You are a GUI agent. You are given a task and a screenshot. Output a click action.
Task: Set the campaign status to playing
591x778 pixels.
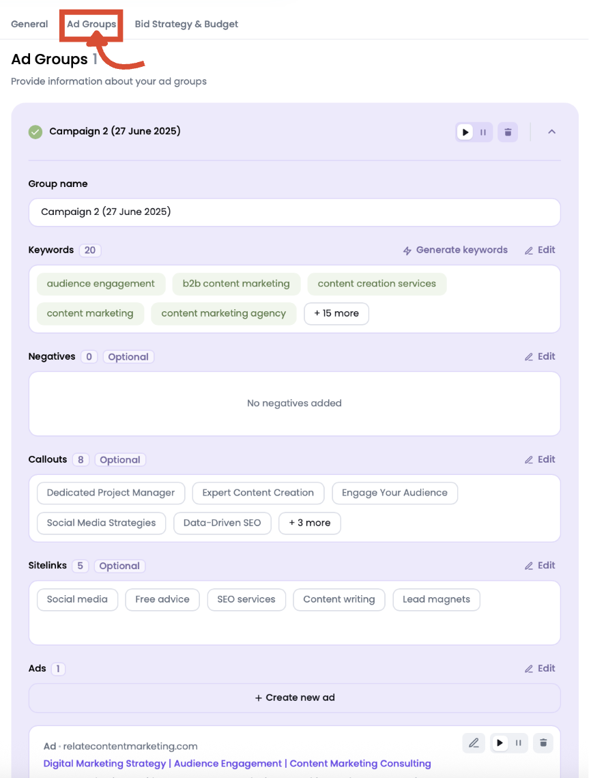pyautogui.click(x=465, y=131)
